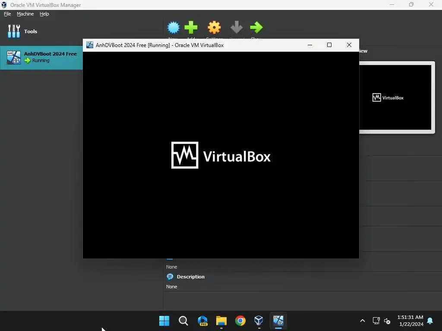Screen dimensions: 442x331
Task: Click inside the VM display showing VirtualBox logo
Action: point(221,155)
